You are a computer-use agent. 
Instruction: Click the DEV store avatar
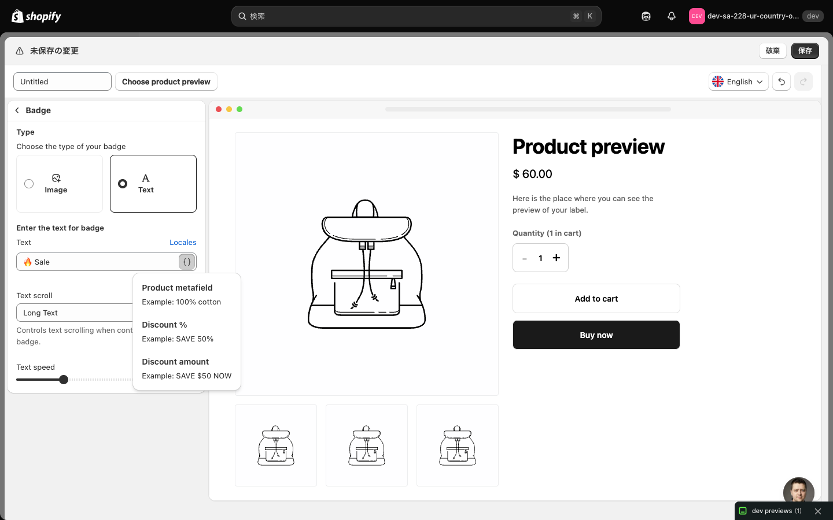point(696,16)
